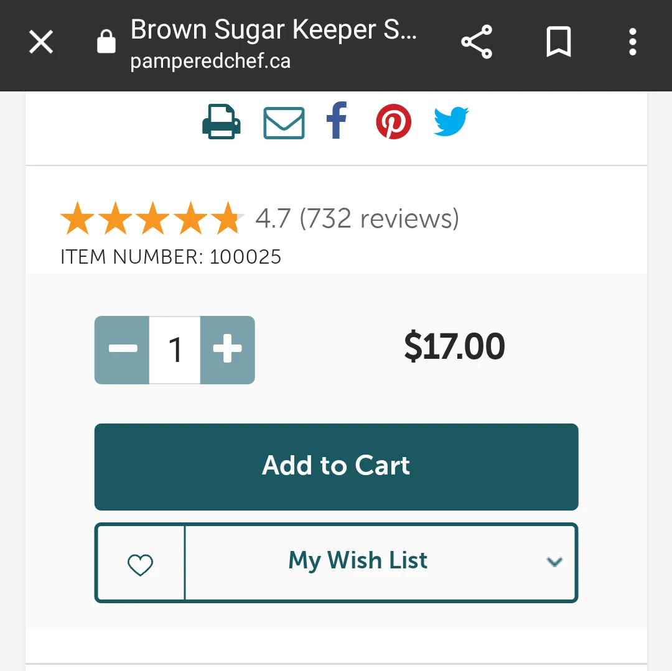This screenshot has width=672, height=671.
Task: Pin product on Pinterest
Action: (x=393, y=122)
